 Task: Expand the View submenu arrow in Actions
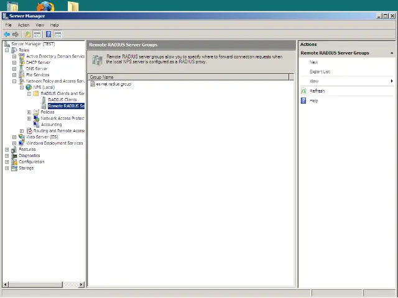[x=392, y=81]
